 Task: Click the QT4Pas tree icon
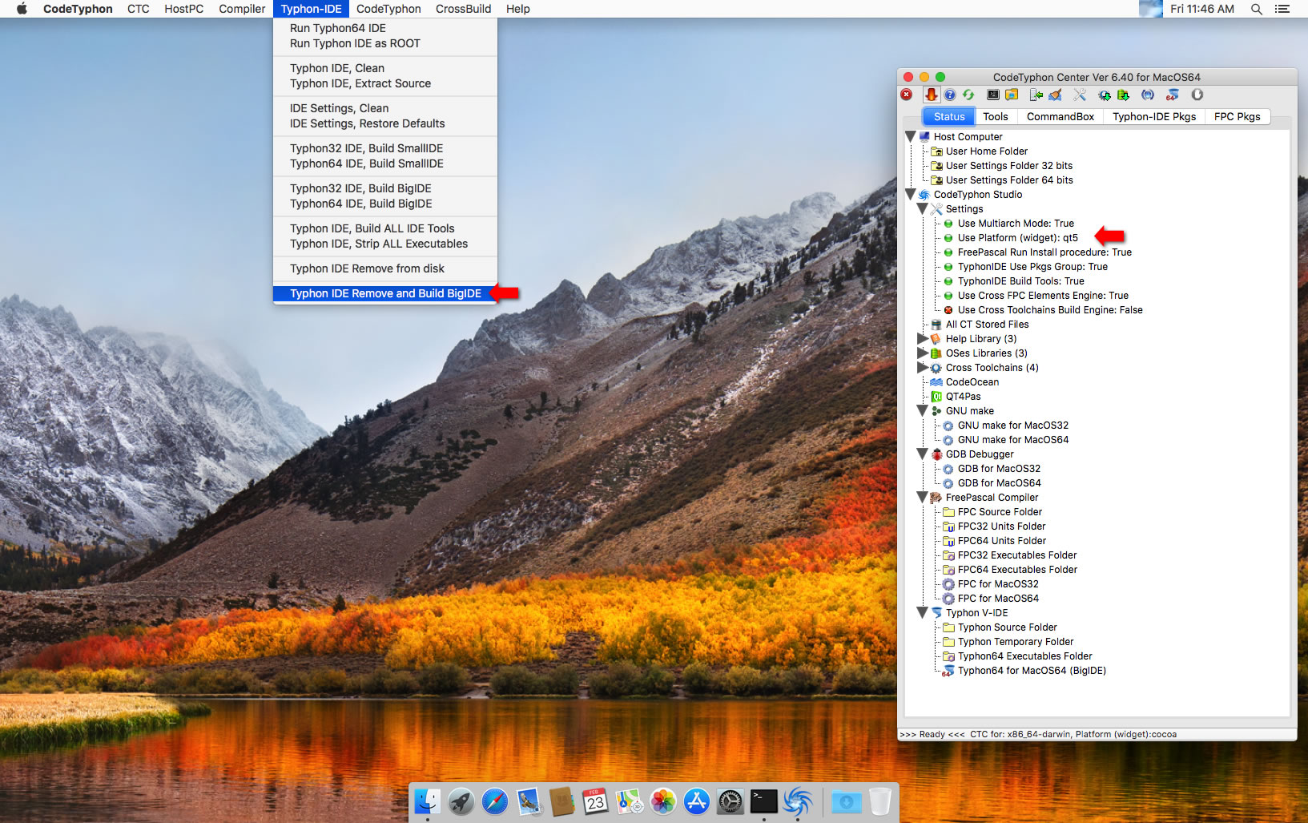(x=936, y=397)
